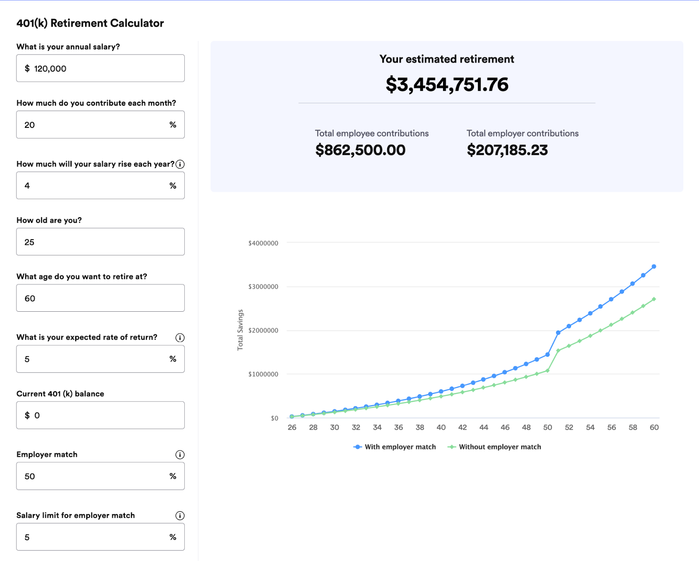
Task: Click the '401(k) Retirement Calculator' heading
Action: pyautogui.click(x=90, y=23)
